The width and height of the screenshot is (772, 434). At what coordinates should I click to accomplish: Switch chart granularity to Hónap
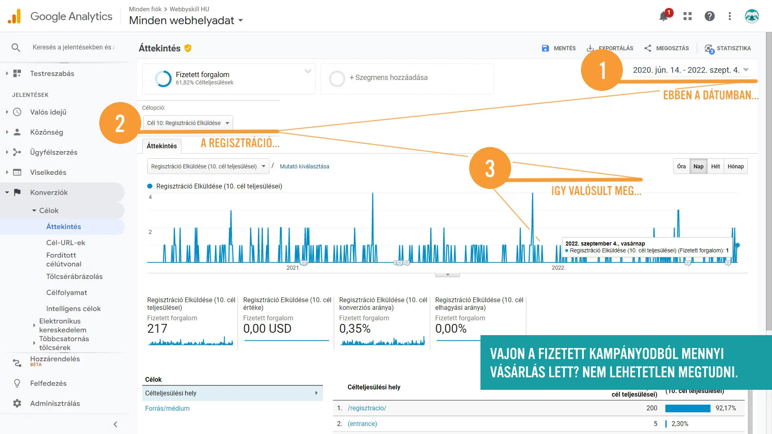(x=735, y=166)
